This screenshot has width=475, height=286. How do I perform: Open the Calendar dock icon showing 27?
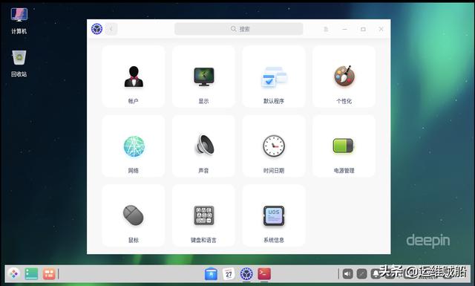pos(229,274)
